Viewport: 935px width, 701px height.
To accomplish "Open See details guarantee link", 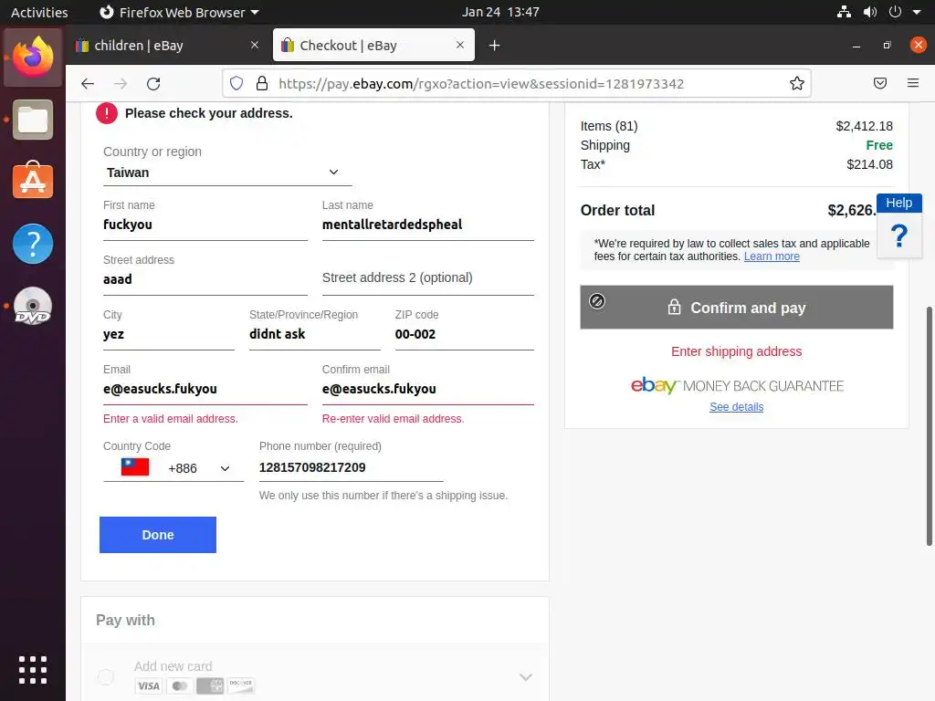I will (x=737, y=407).
